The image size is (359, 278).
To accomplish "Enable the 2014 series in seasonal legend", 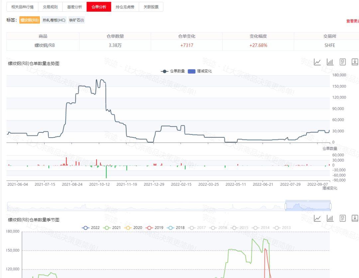I will point(261,228).
